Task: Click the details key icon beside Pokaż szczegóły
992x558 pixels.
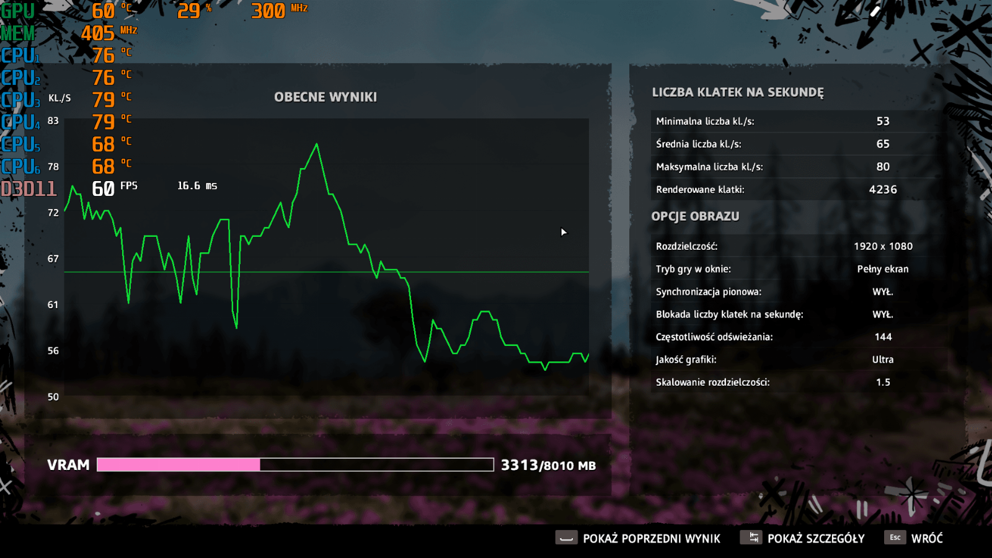Action: pyautogui.click(x=751, y=538)
